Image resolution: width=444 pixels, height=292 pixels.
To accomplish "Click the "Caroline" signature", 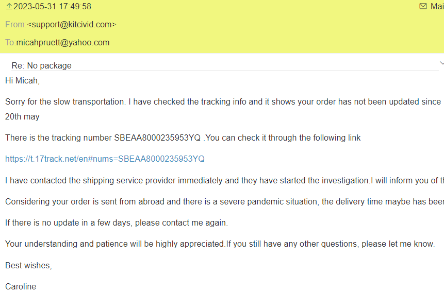I will tap(21, 286).
